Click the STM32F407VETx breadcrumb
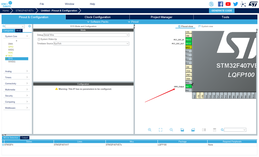The image size is (259, 157). coord(25,11)
